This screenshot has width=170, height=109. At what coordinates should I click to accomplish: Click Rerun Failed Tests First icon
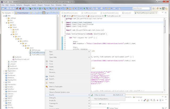point(155,100)
